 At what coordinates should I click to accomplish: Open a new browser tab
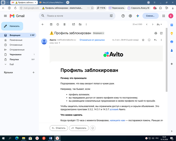point(68,2)
